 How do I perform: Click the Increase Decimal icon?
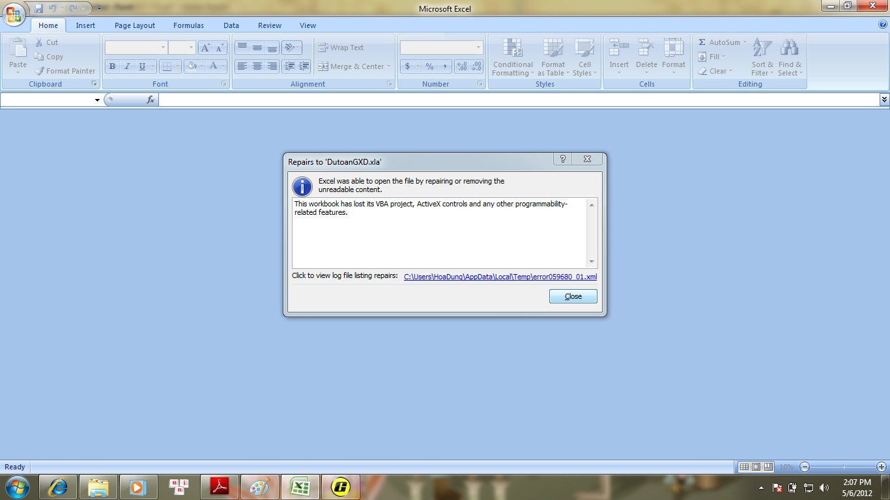[x=462, y=66]
